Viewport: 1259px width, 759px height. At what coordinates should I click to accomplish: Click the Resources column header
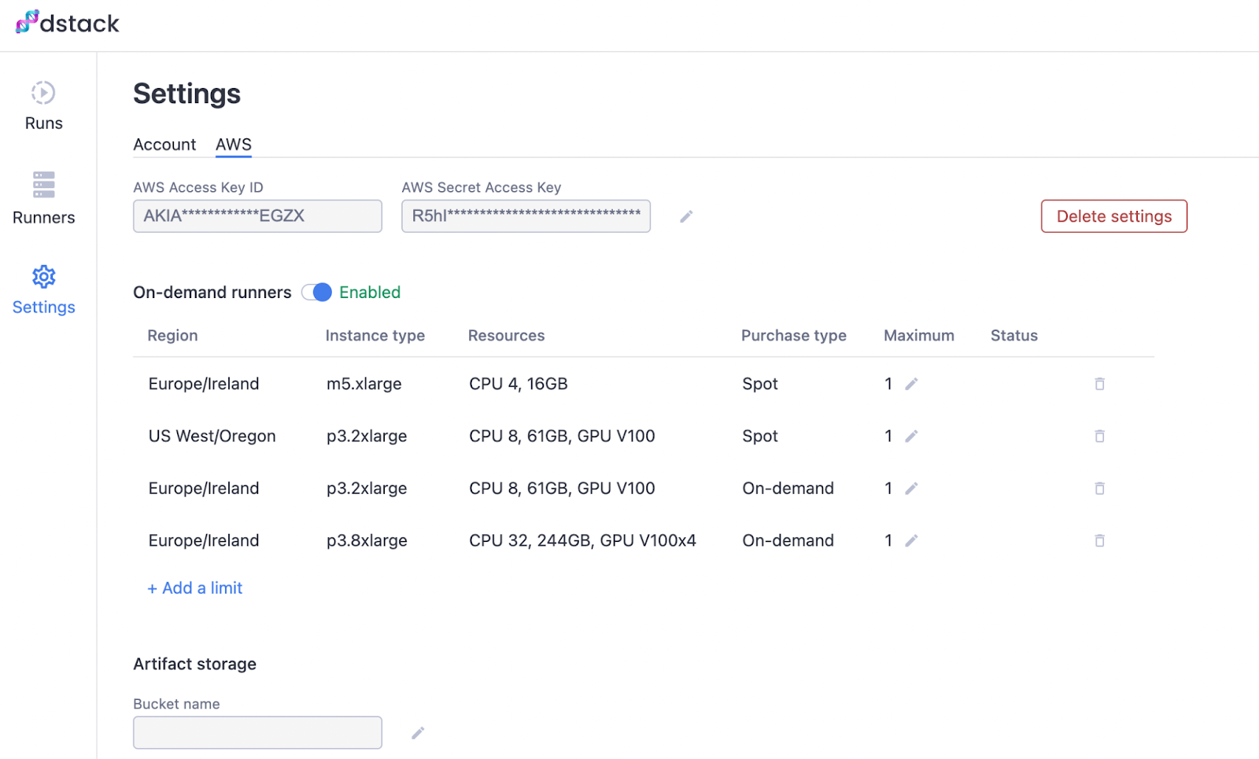tap(506, 336)
